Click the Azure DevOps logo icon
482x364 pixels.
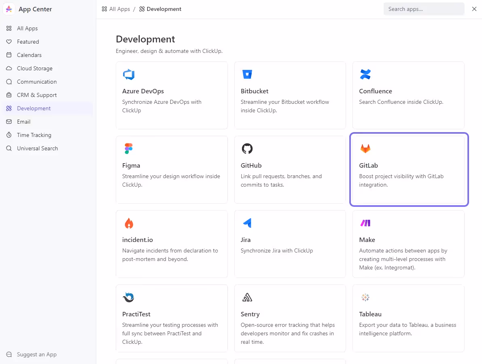(128, 75)
